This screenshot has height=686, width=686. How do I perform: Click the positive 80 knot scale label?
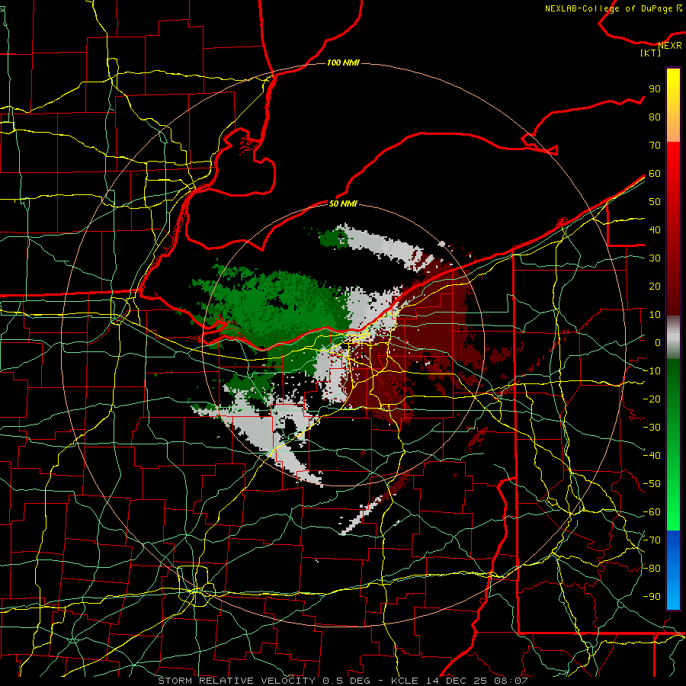pyautogui.click(x=655, y=117)
